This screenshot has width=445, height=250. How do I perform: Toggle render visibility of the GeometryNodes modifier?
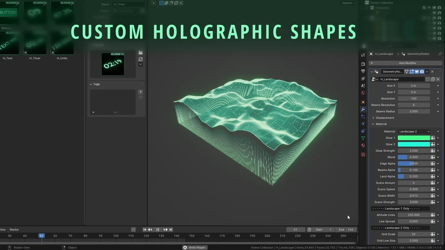point(422,71)
